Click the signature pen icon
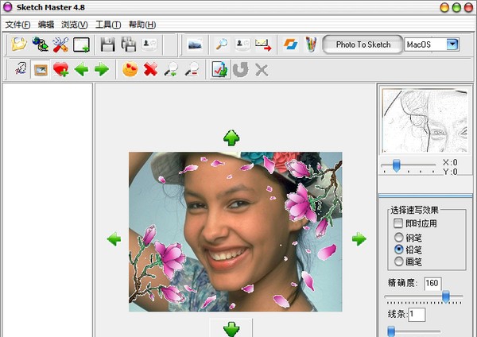 [x=21, y=69]
